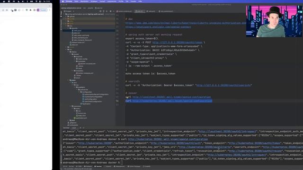The height and width of the screenshot is (170, 303).
Task: Click the Collapse All icon in the Project panel
Action: (107, 11)
